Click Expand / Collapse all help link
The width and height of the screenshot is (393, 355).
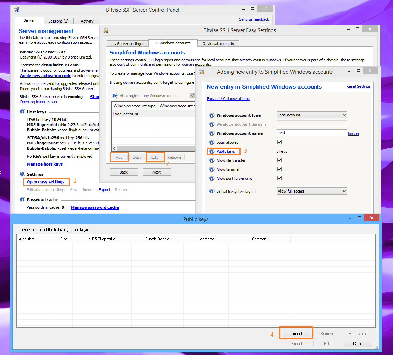click(x=228, y=99)
